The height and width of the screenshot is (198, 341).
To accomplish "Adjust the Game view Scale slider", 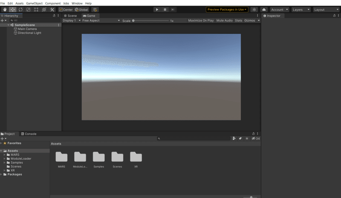I will pyautogui.click(x=151, y=20).
